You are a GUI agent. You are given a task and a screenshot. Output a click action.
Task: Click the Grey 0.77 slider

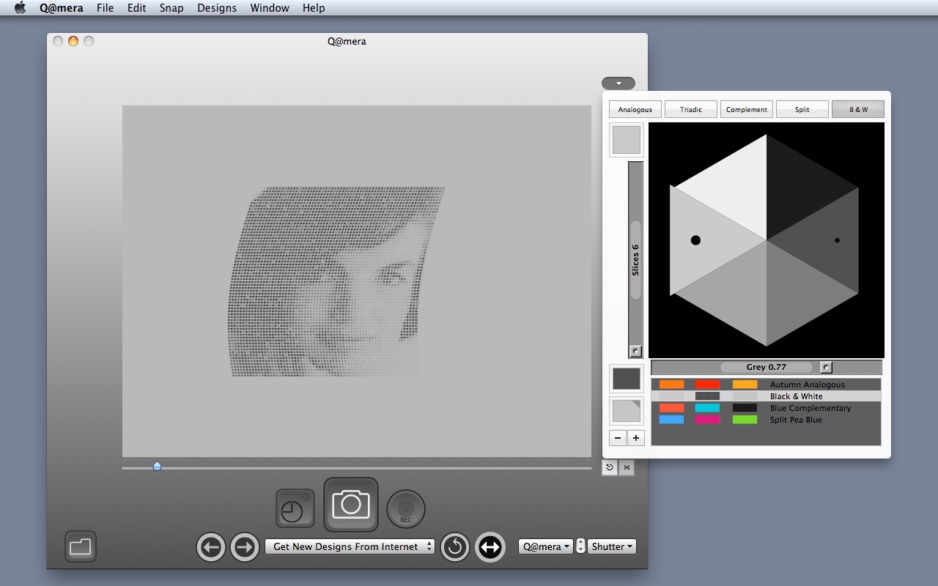click(766, 367)
